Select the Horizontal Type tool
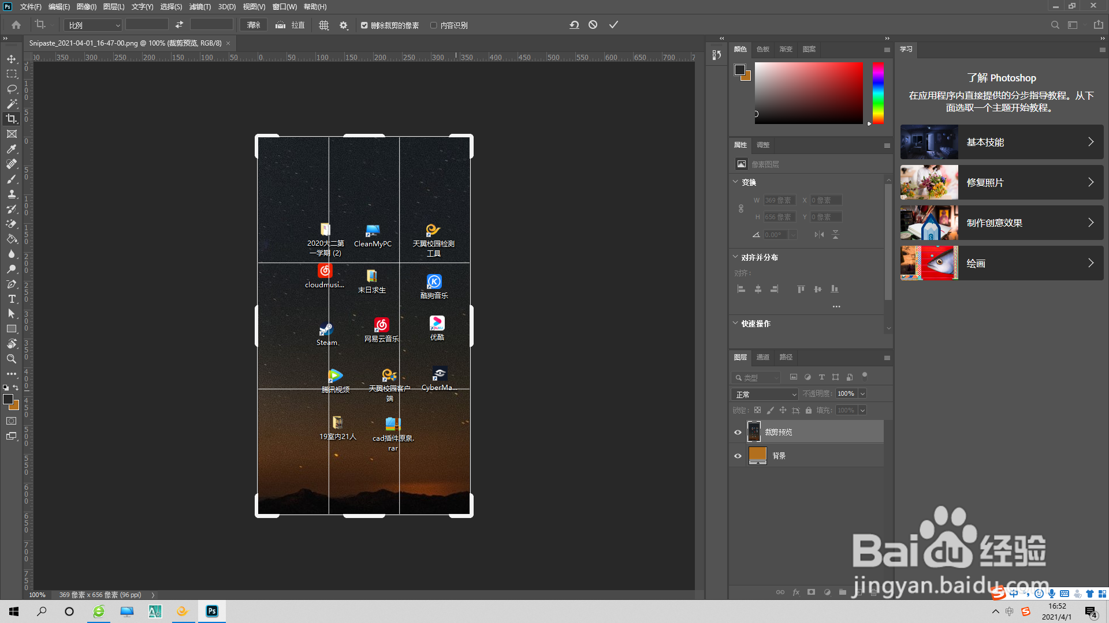This screenshot has height=623, width=1109. tap(12, 299)
